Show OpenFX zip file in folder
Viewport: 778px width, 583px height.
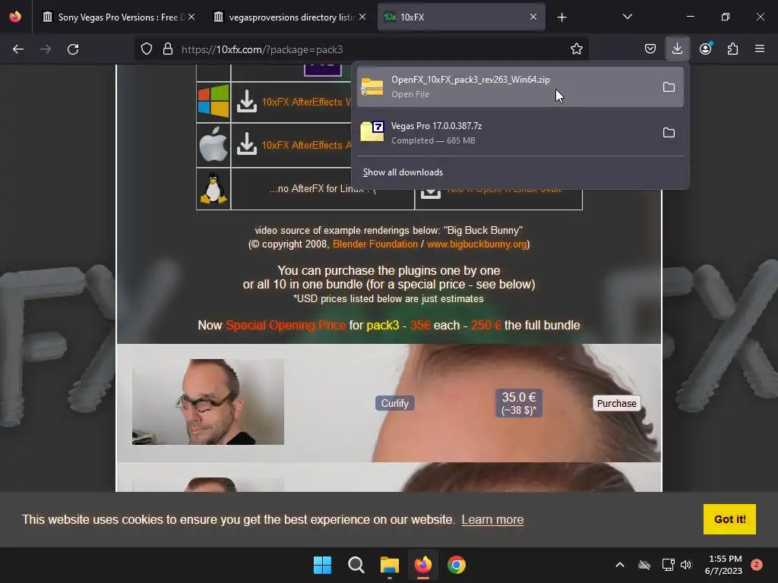pos(669,87)
